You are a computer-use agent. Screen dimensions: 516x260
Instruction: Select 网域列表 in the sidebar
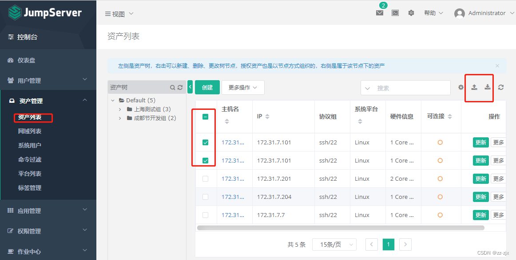30,131
